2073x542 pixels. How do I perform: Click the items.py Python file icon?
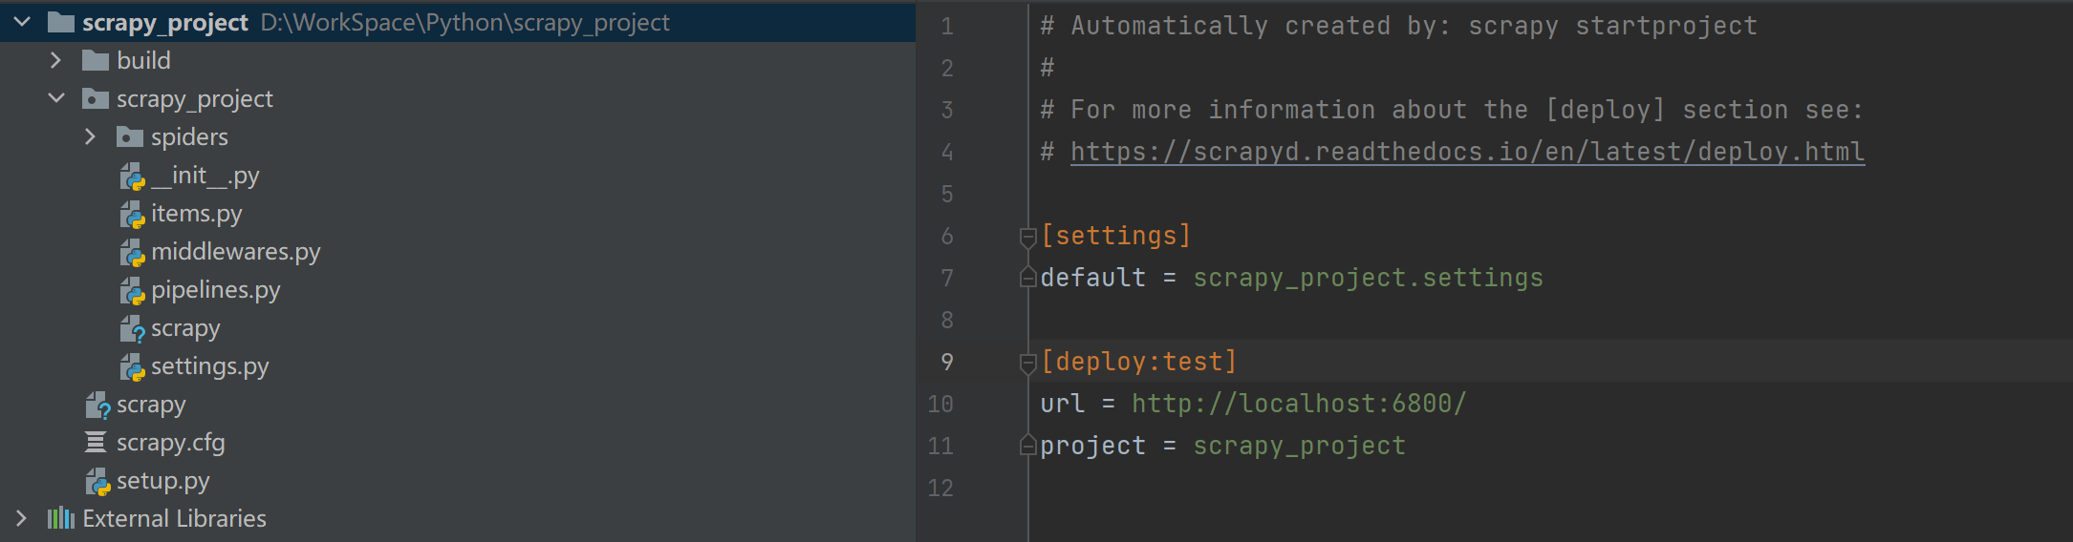132,214
